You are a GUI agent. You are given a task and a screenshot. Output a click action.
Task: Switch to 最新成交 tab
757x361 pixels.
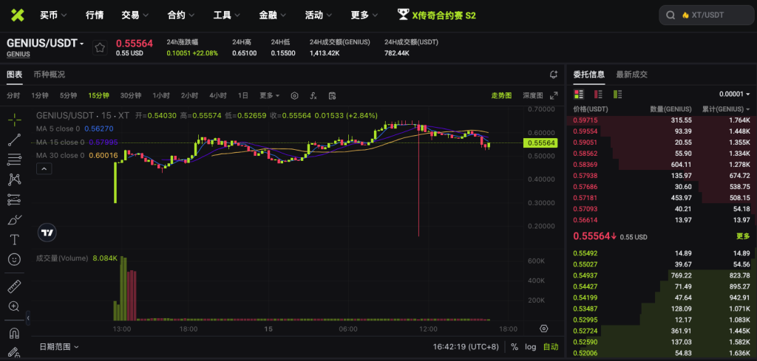[631, 75]
